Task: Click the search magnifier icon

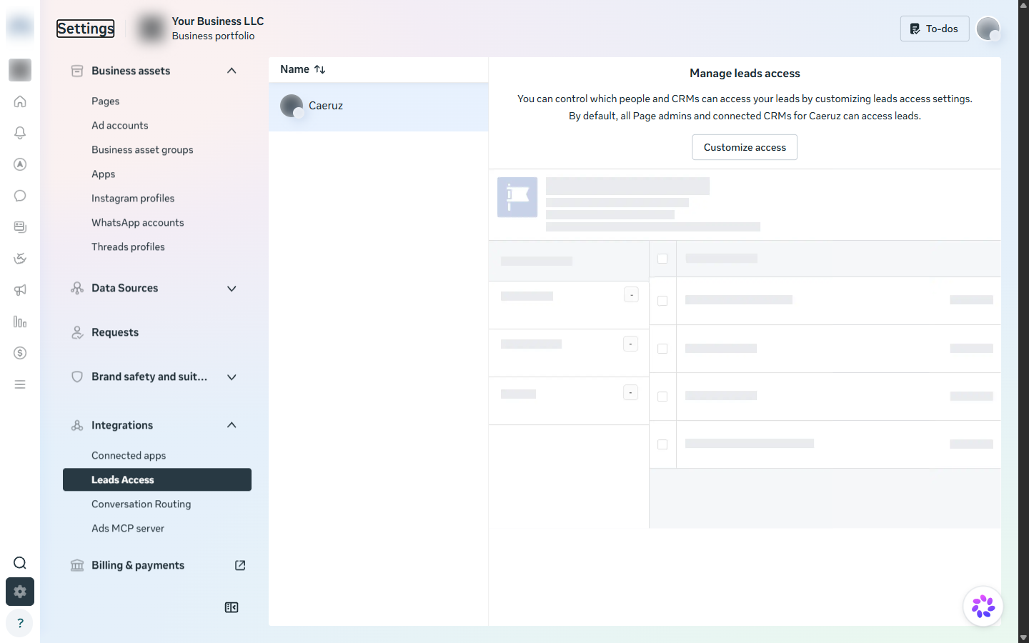Action: [20, 563]
